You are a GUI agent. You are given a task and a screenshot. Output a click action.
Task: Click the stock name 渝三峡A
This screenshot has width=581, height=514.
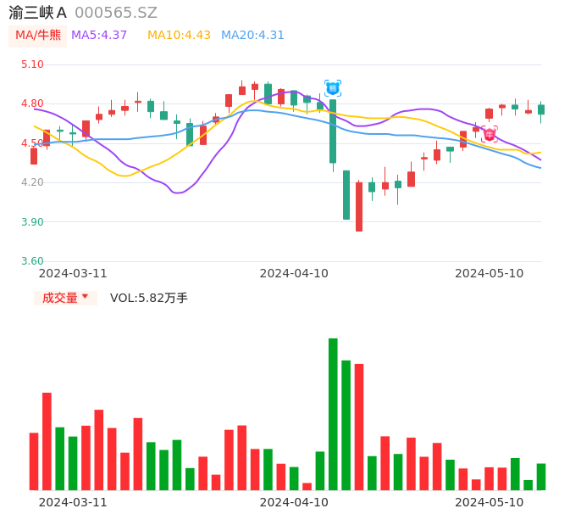pos(38,13)
